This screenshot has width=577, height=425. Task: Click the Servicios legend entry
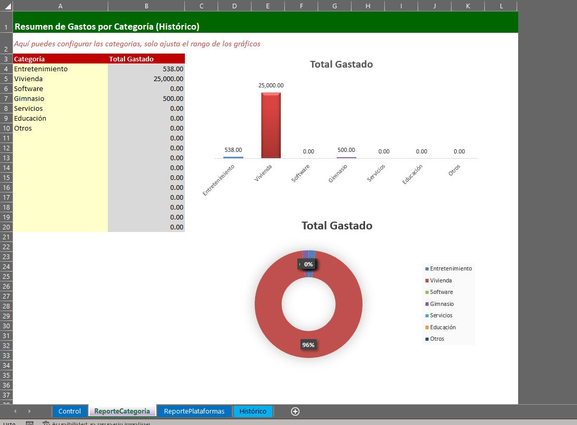[438, 315]
